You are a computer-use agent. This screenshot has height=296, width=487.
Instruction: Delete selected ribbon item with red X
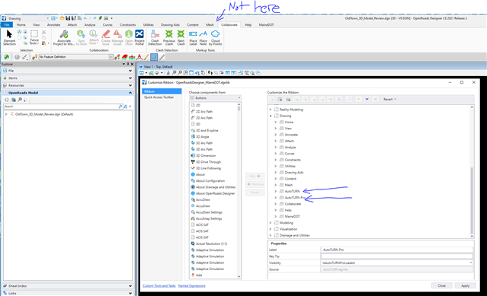[375, 99]
